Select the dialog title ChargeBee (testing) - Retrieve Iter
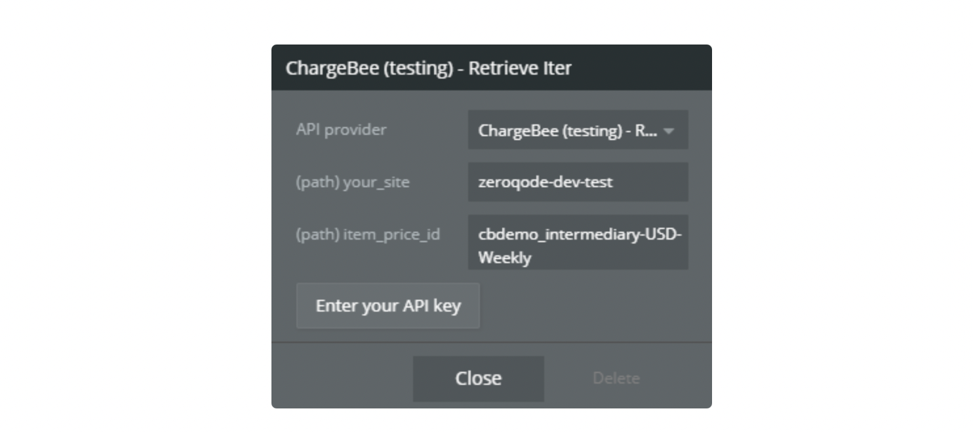973x432 pixels. [428, 68]
